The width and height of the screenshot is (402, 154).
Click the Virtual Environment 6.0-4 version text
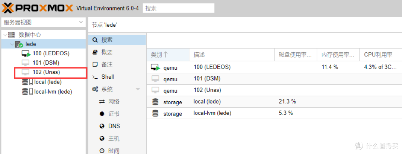pyautogui.click(x=108, y=8)
